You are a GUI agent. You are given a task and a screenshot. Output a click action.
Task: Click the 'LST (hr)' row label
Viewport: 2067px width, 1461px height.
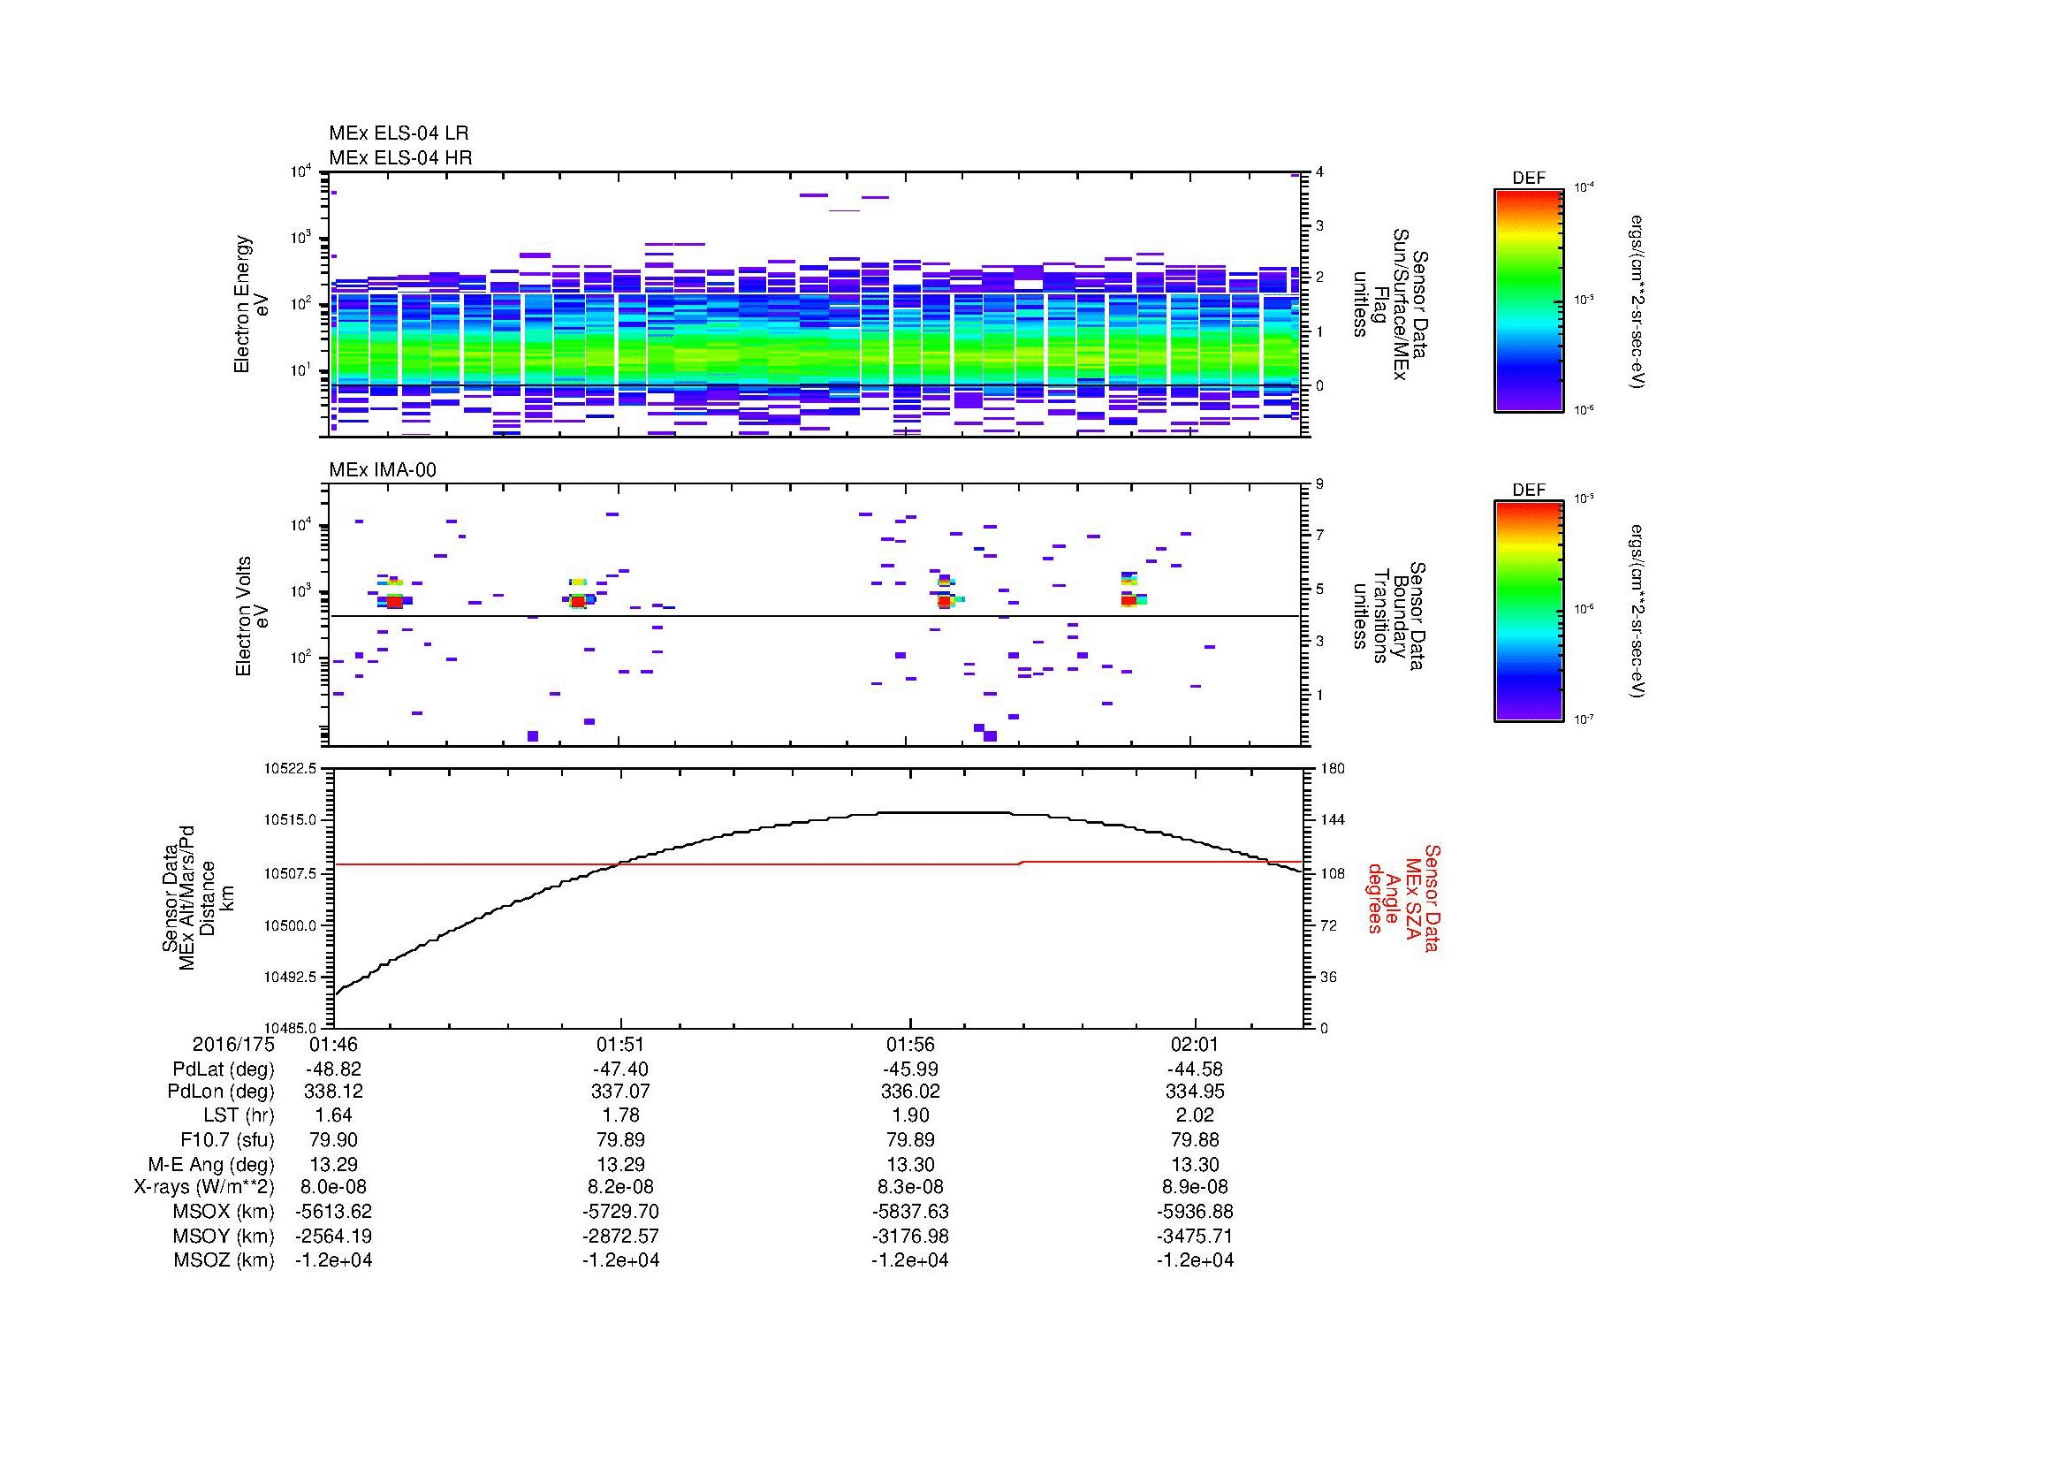point(239,1115)
